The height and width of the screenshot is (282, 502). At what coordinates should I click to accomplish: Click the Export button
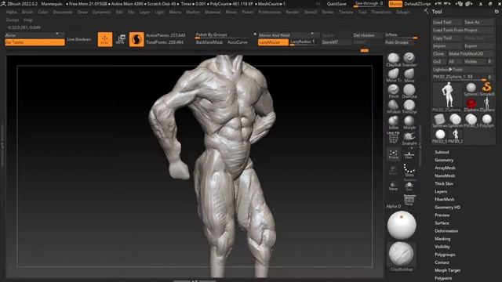pos(478,45)
